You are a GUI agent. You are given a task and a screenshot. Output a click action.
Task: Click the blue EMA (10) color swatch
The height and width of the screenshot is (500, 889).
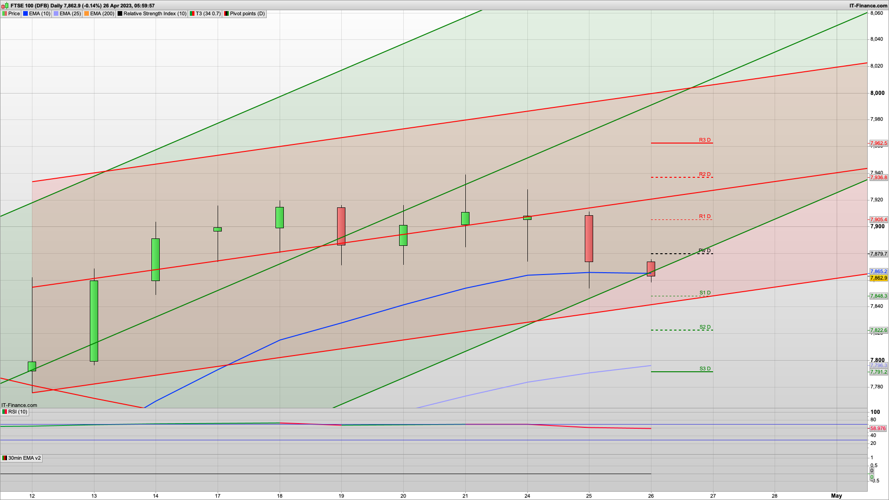25,13
